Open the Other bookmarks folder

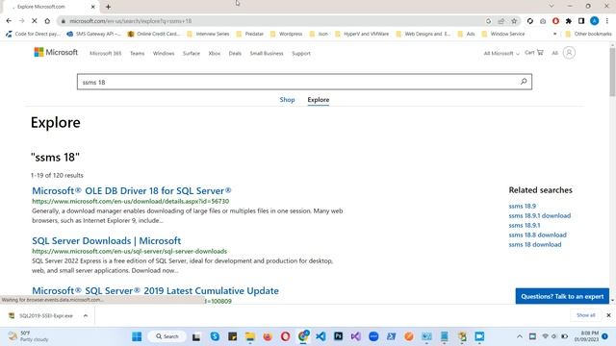tap(588, 35)
